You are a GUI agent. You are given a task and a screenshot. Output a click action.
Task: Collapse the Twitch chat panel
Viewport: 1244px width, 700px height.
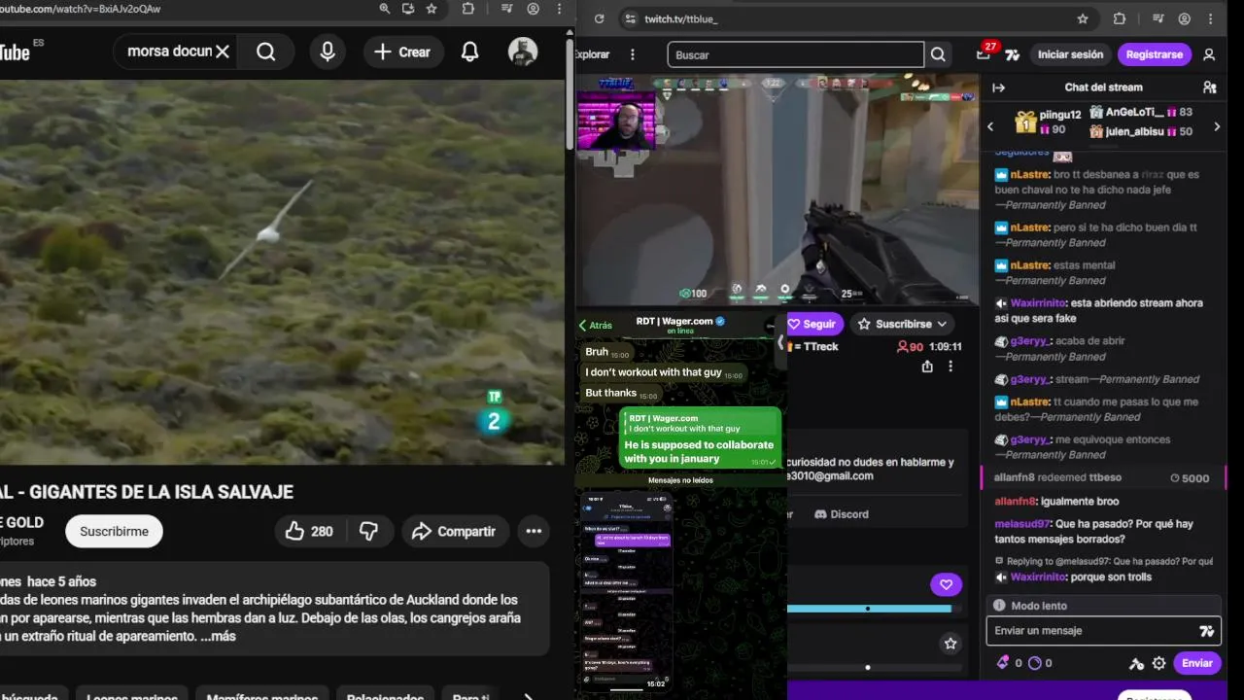[998, 87]
